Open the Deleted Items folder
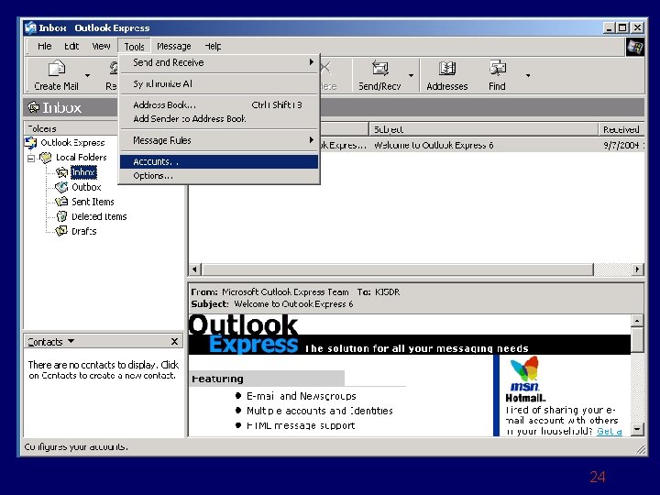This screenshot has height=495, width=660. 99,216
